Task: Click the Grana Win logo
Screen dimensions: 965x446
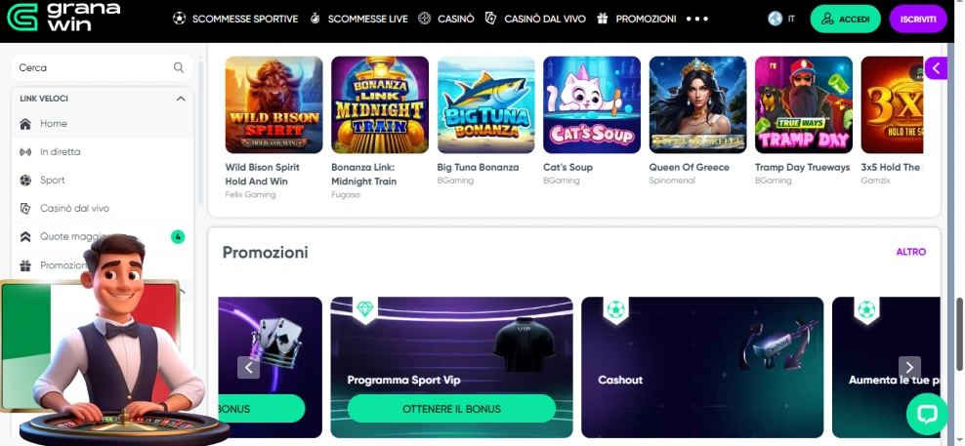Action: (63, 18)
